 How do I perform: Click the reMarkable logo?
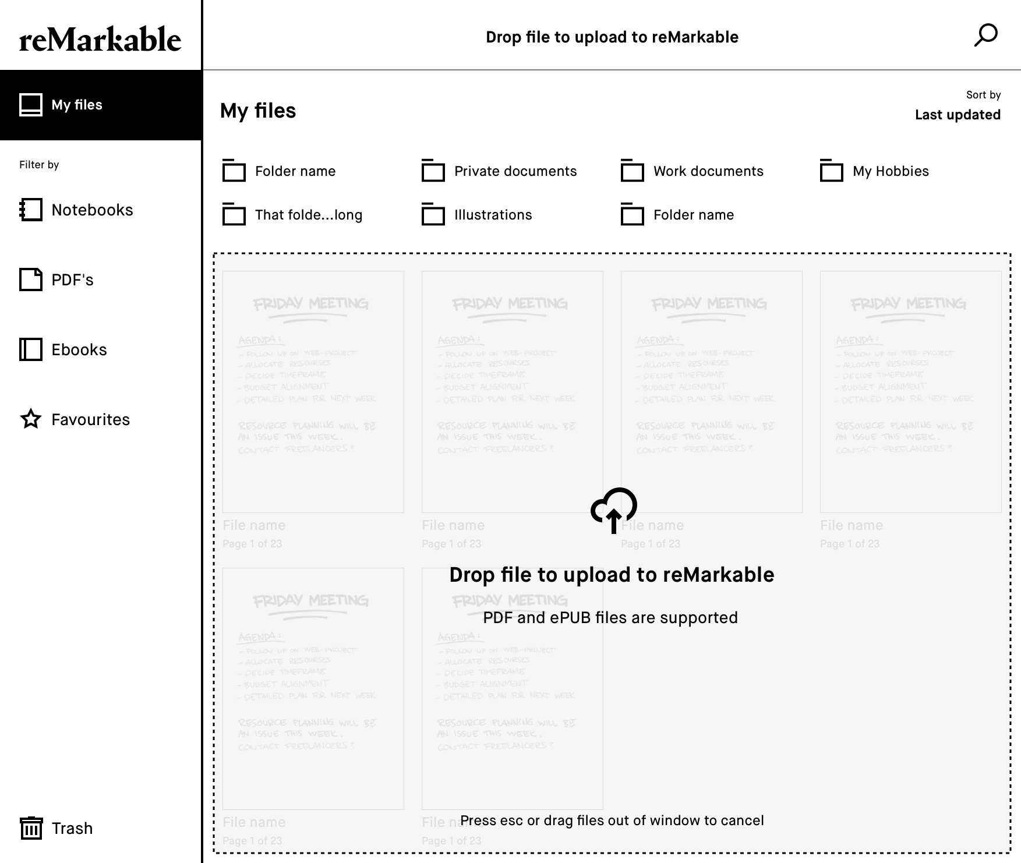click(100, 39)
